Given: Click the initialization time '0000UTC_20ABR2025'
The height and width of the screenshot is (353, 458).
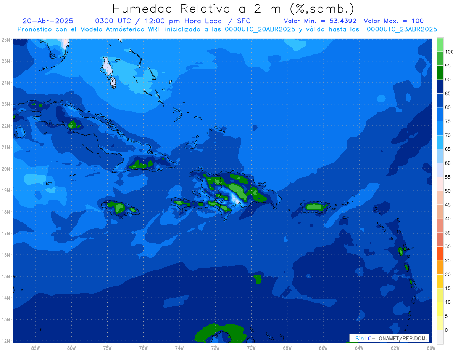Looking at the screenshot, I should [x=260, y=29].
